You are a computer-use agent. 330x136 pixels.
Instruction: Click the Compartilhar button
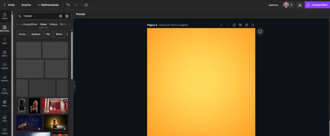click(317, 5)
